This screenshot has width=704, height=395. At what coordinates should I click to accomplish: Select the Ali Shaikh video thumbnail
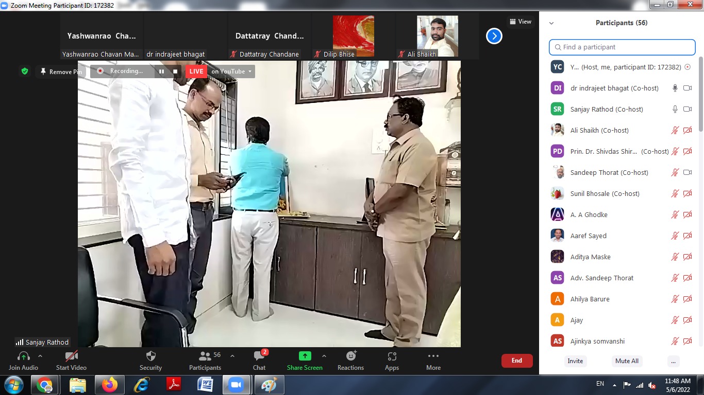(438, 37)
